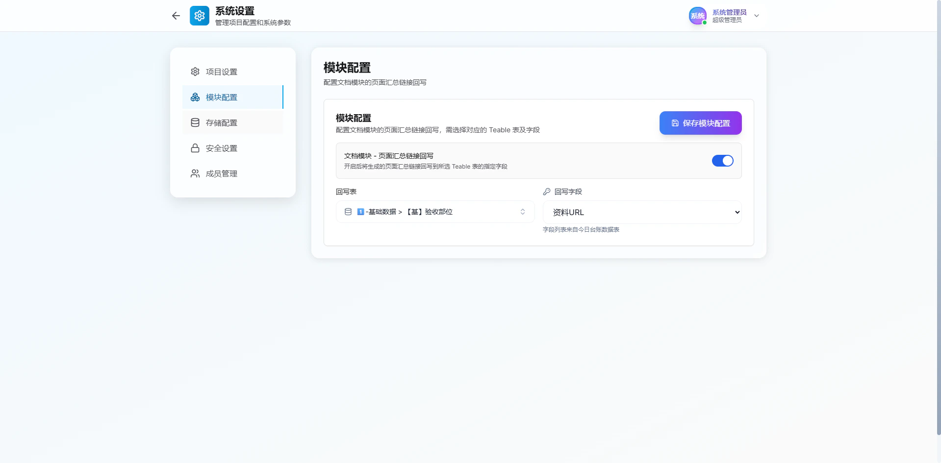This screenshot has height=463, width=941.
Task: Click the key icon beside 回写字段
Action: (x=547, y=192)
